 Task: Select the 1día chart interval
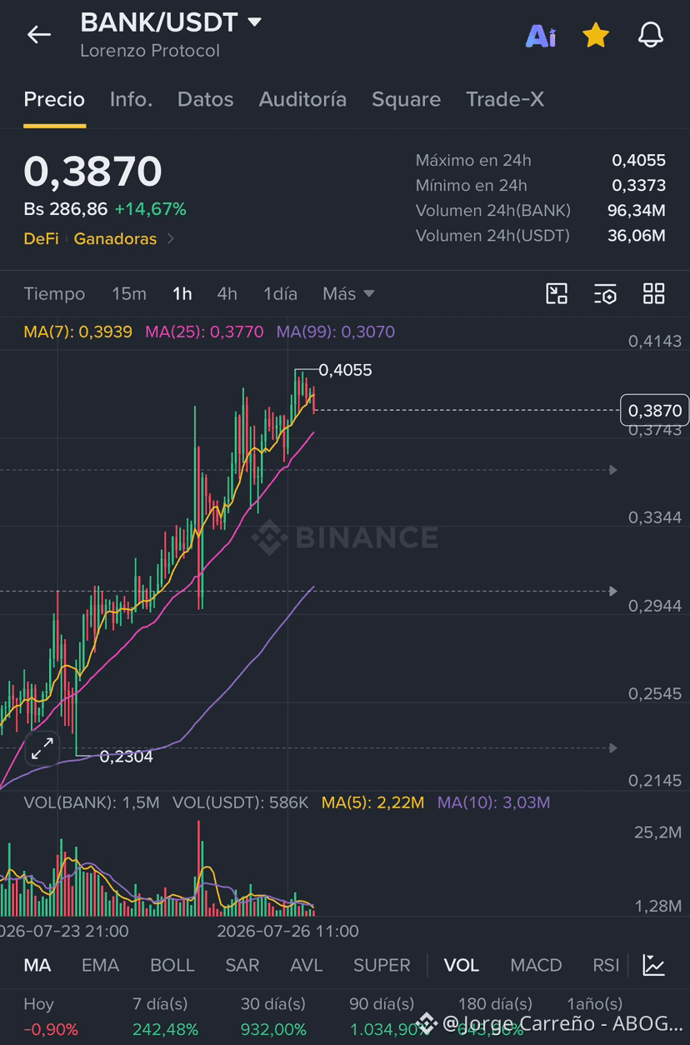(x=280, y=293)
